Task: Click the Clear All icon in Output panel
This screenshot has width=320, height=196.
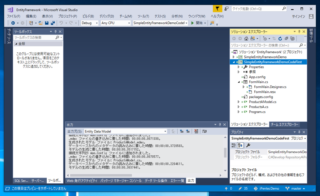Action: click(x=196, y=131)
